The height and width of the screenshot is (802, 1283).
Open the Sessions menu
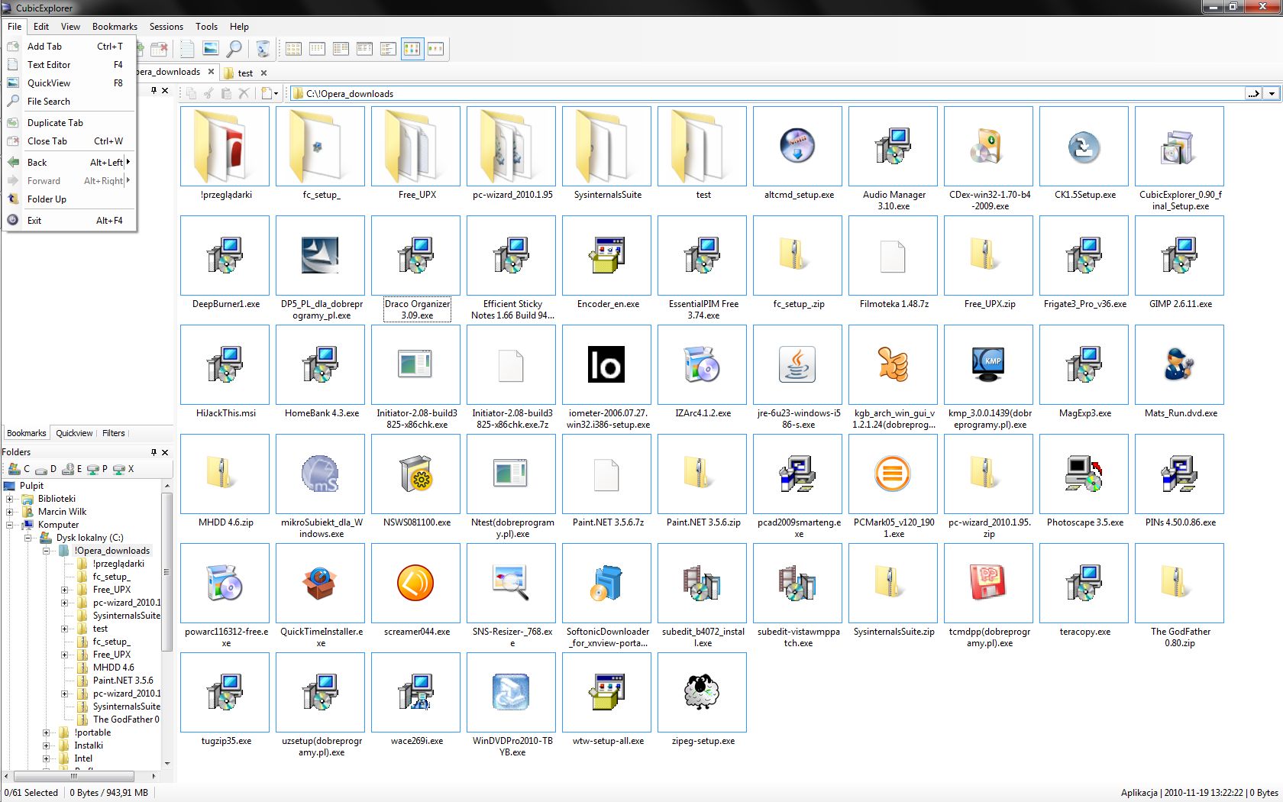(x=166, y=27)
